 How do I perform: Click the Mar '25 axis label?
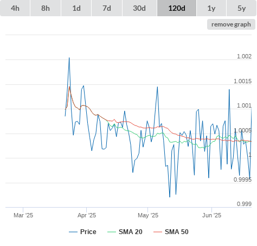23,215
